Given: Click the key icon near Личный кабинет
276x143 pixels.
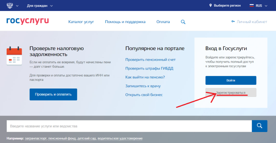Looking at the screenshot, I should [x=233, y=21].
